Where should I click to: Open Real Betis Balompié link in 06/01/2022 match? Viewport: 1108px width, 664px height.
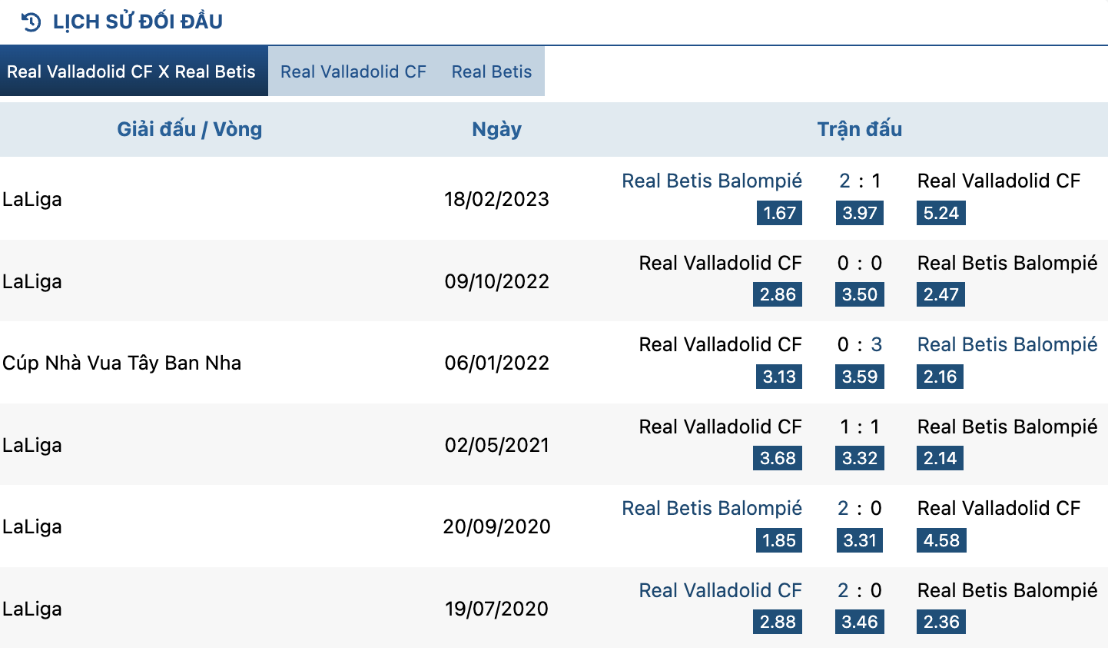coord(1007,345)
